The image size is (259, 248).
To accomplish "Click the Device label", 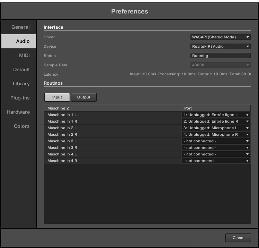I will pyautogui.click(x=50, y=47).
